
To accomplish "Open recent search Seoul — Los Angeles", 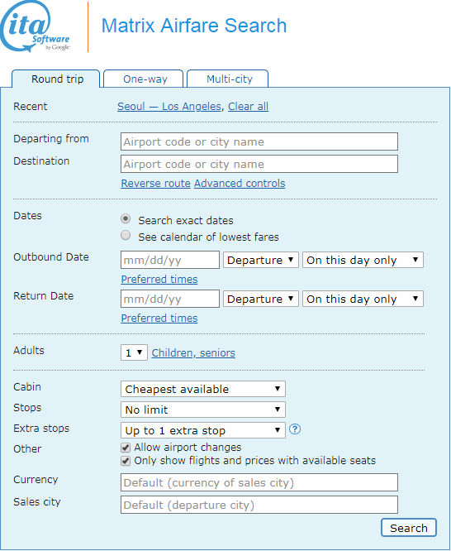I will point(169,107).
